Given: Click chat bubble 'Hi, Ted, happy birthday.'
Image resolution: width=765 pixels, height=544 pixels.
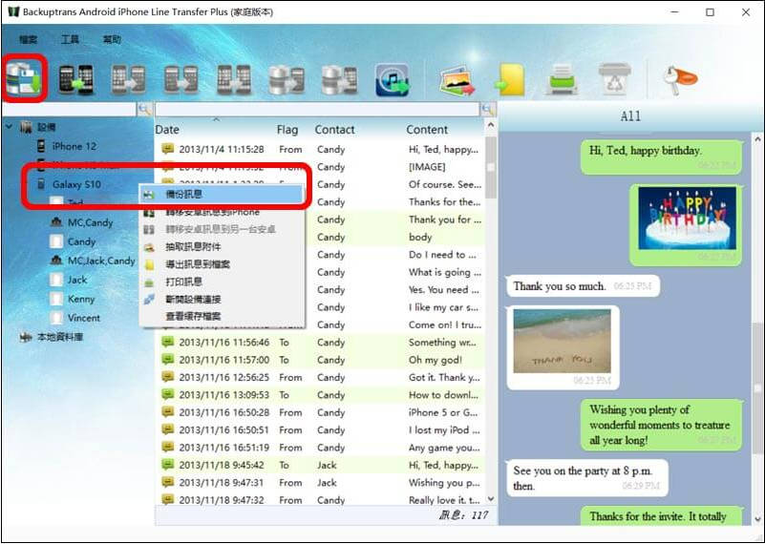Looking at the screenshot, I should pyautogui.click(x=662, y=157).
